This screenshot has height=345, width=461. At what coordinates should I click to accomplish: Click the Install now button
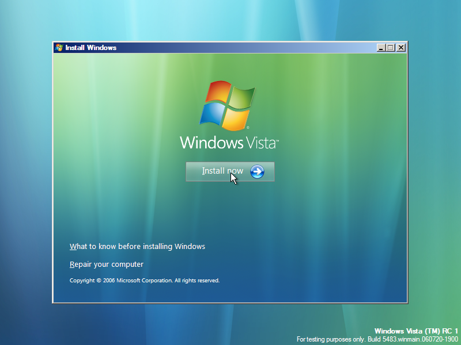[x=230, y=171]
